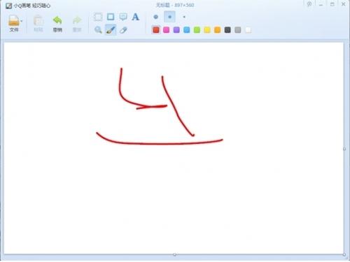
Task: Choose the largest brush size dot
Action: tap(156, 17)
